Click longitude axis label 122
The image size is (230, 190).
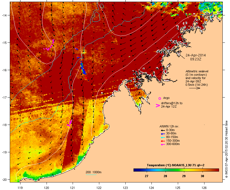(99, 188)
